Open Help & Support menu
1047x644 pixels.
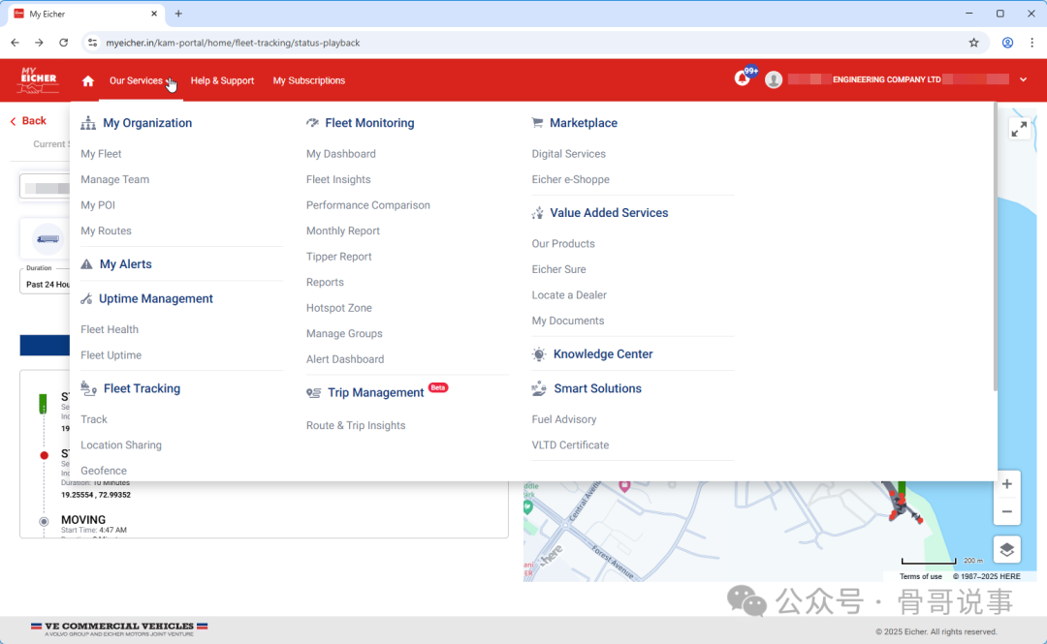(222, 80)
